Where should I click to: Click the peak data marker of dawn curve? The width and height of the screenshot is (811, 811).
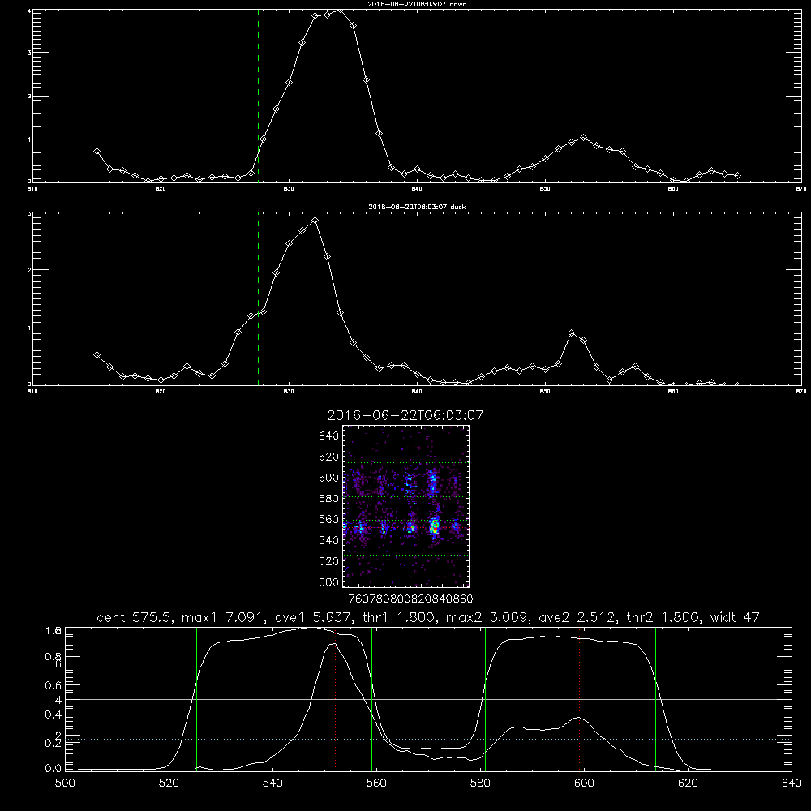pyautogui.click(x=340, y=9)
